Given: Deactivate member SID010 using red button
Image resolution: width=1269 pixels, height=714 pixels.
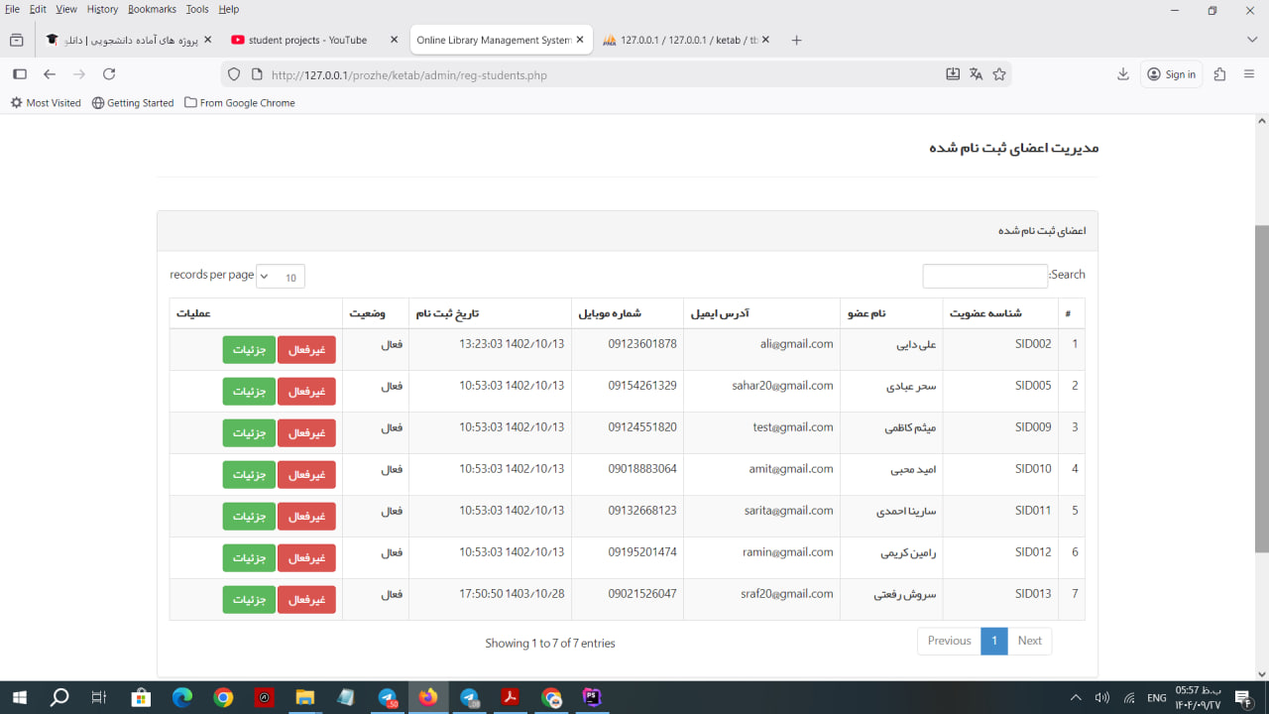Looking at the screenshot, I should tap(306, 475).
